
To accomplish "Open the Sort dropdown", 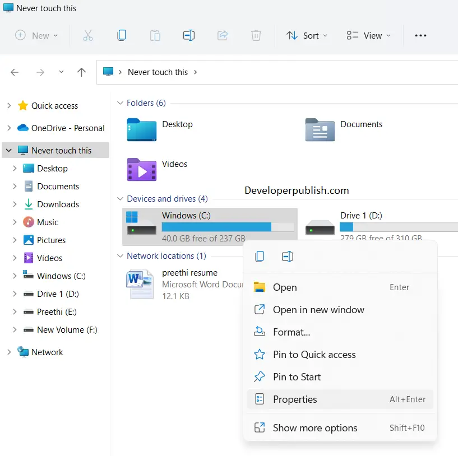I will [307, 36].
